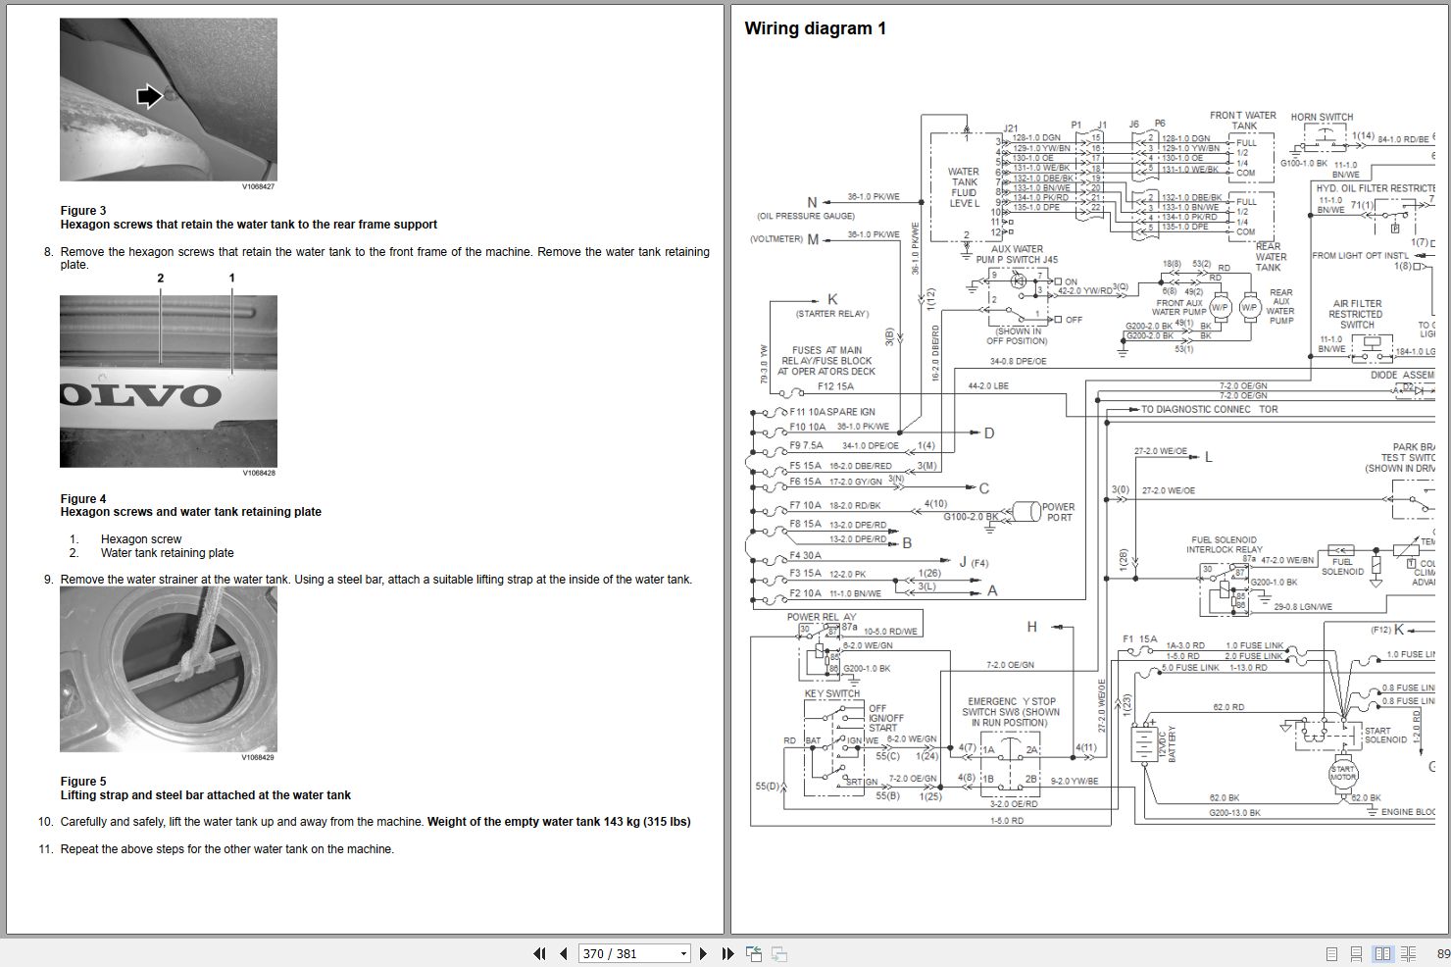Open the page number dropdown
Viewport: 1451px width, 967px height.
(x=682, y=953)
